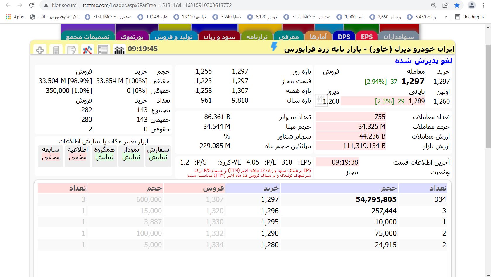Click buy order volume 24,915
Viewport: 491px width, 277px height.
386,245
